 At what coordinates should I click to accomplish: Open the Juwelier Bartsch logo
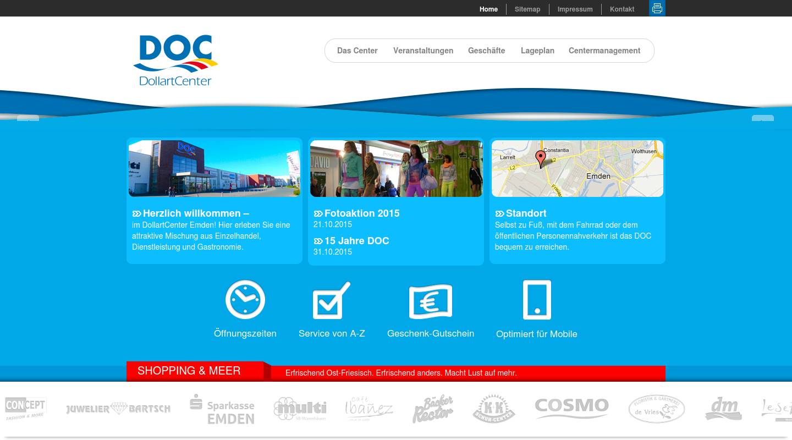tap(118, 409)
